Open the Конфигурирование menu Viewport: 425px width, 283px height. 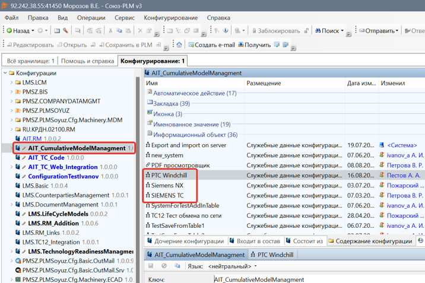(170, 18)
